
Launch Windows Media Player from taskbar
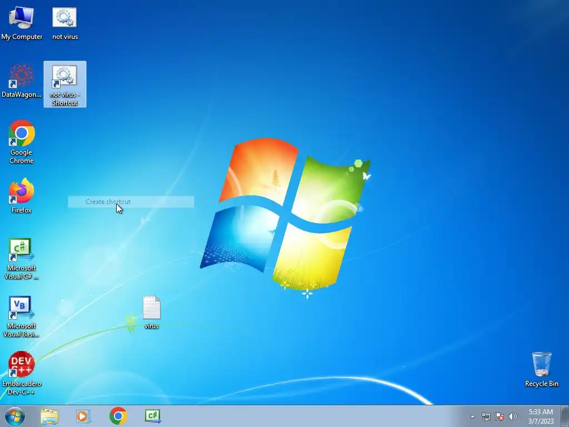click(83, 416)
